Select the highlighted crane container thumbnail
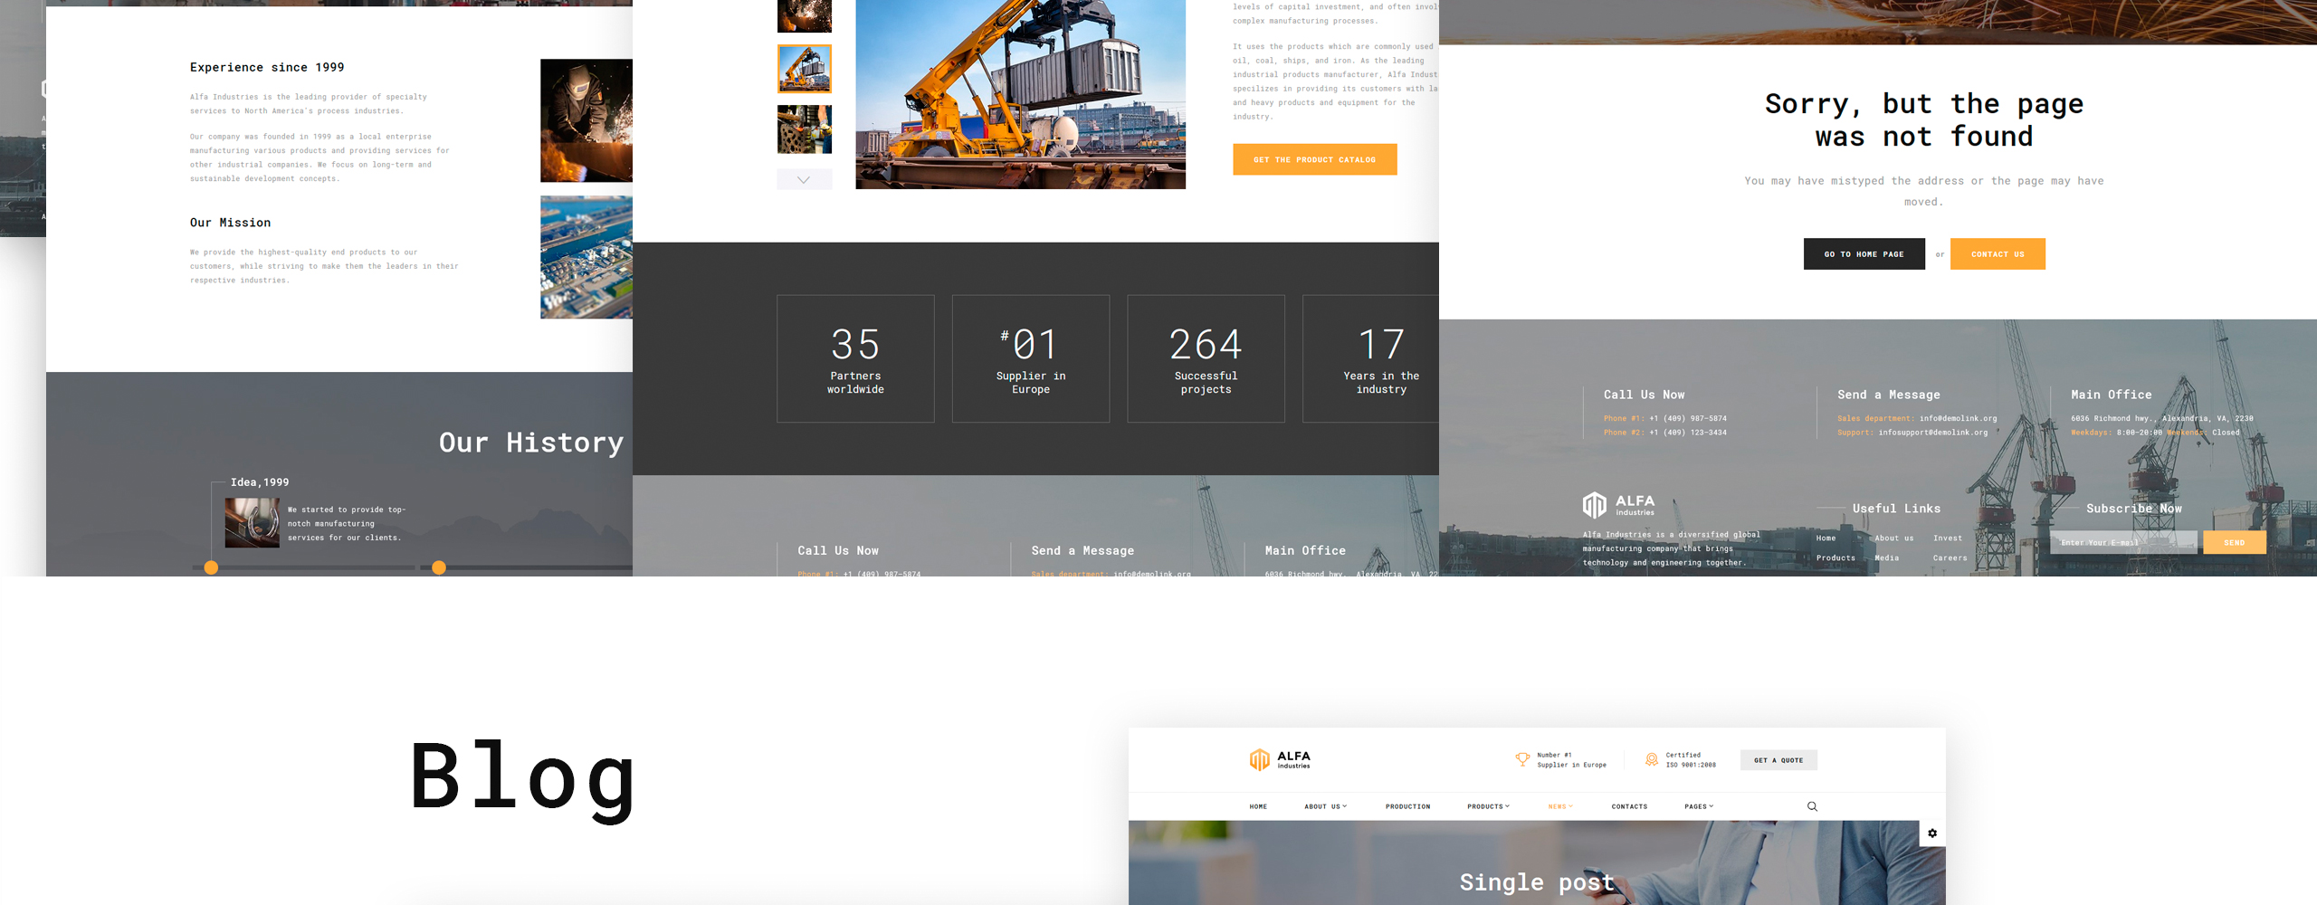Viewport: 2317px width, 905px height. pyautogui.click(x=804, y=69)
